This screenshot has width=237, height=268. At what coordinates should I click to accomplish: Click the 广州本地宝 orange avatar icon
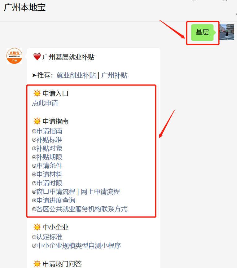[x=14, y=56]
